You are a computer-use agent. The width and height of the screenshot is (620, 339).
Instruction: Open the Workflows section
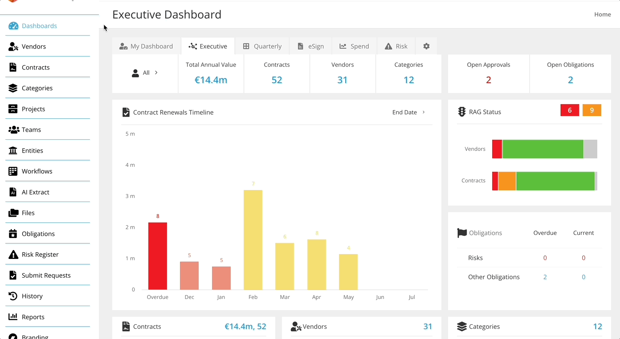(37, 171)
